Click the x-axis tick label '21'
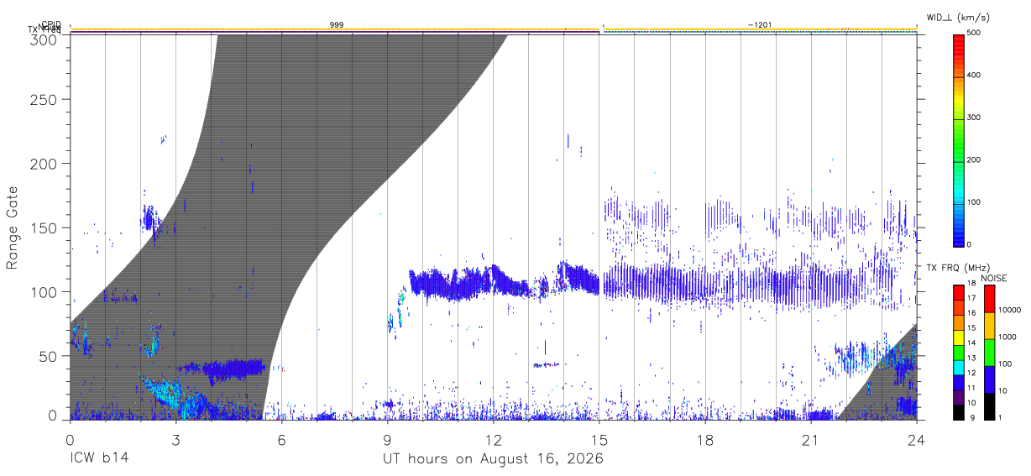Screen dimensions: 1031x476 coord(811,439)
